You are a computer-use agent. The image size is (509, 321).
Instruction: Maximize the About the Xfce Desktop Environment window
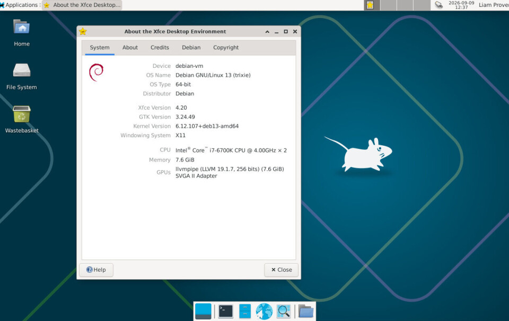286,31
